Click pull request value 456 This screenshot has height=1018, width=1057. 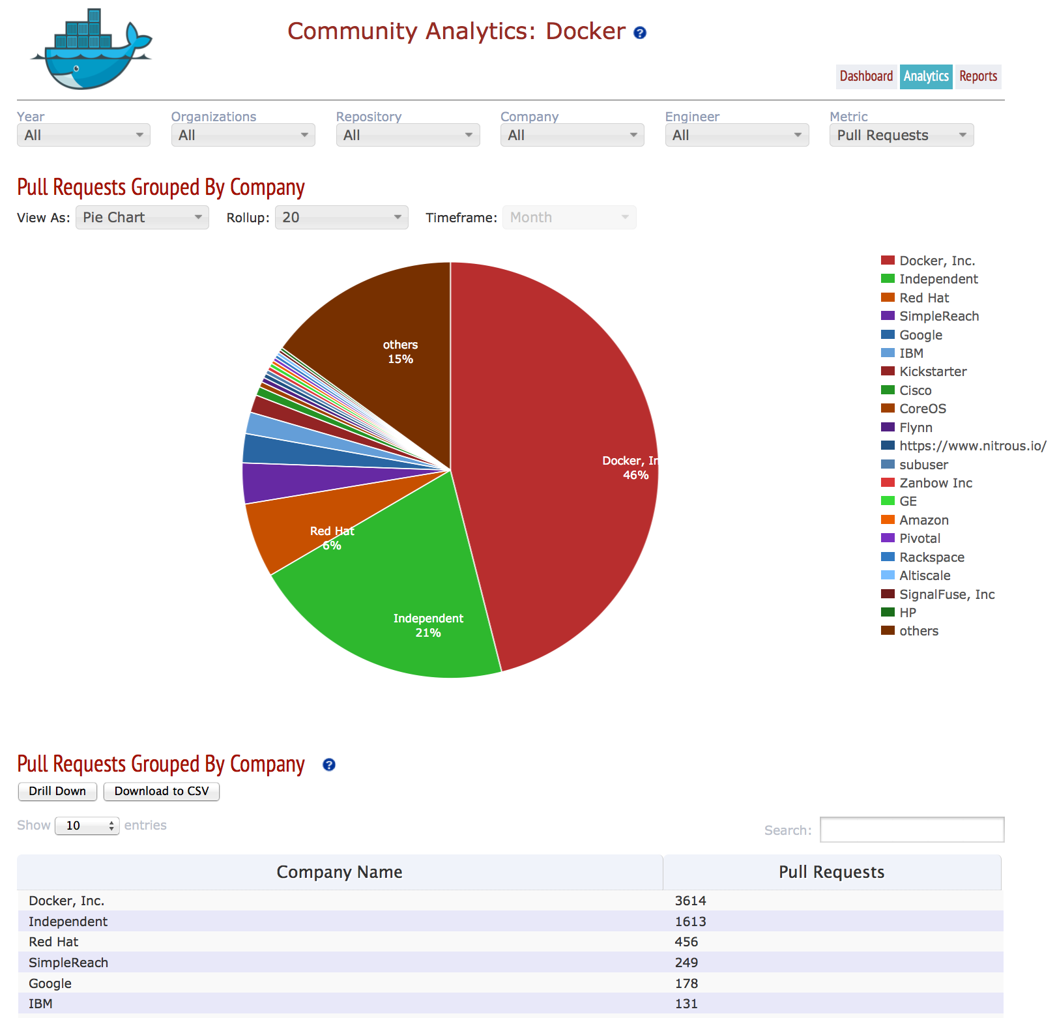tap(686, 942)
